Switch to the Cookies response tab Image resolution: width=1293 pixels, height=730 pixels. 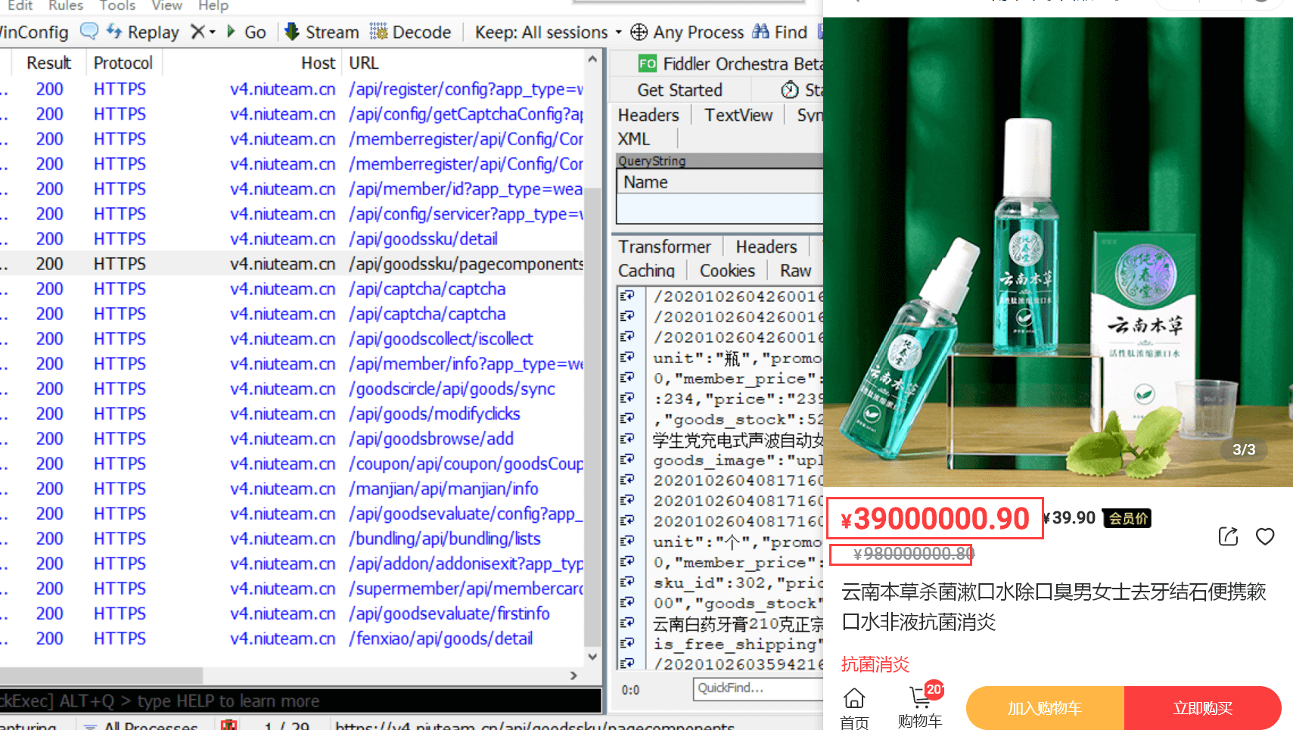pyautogui.click(x=727, y=271)
